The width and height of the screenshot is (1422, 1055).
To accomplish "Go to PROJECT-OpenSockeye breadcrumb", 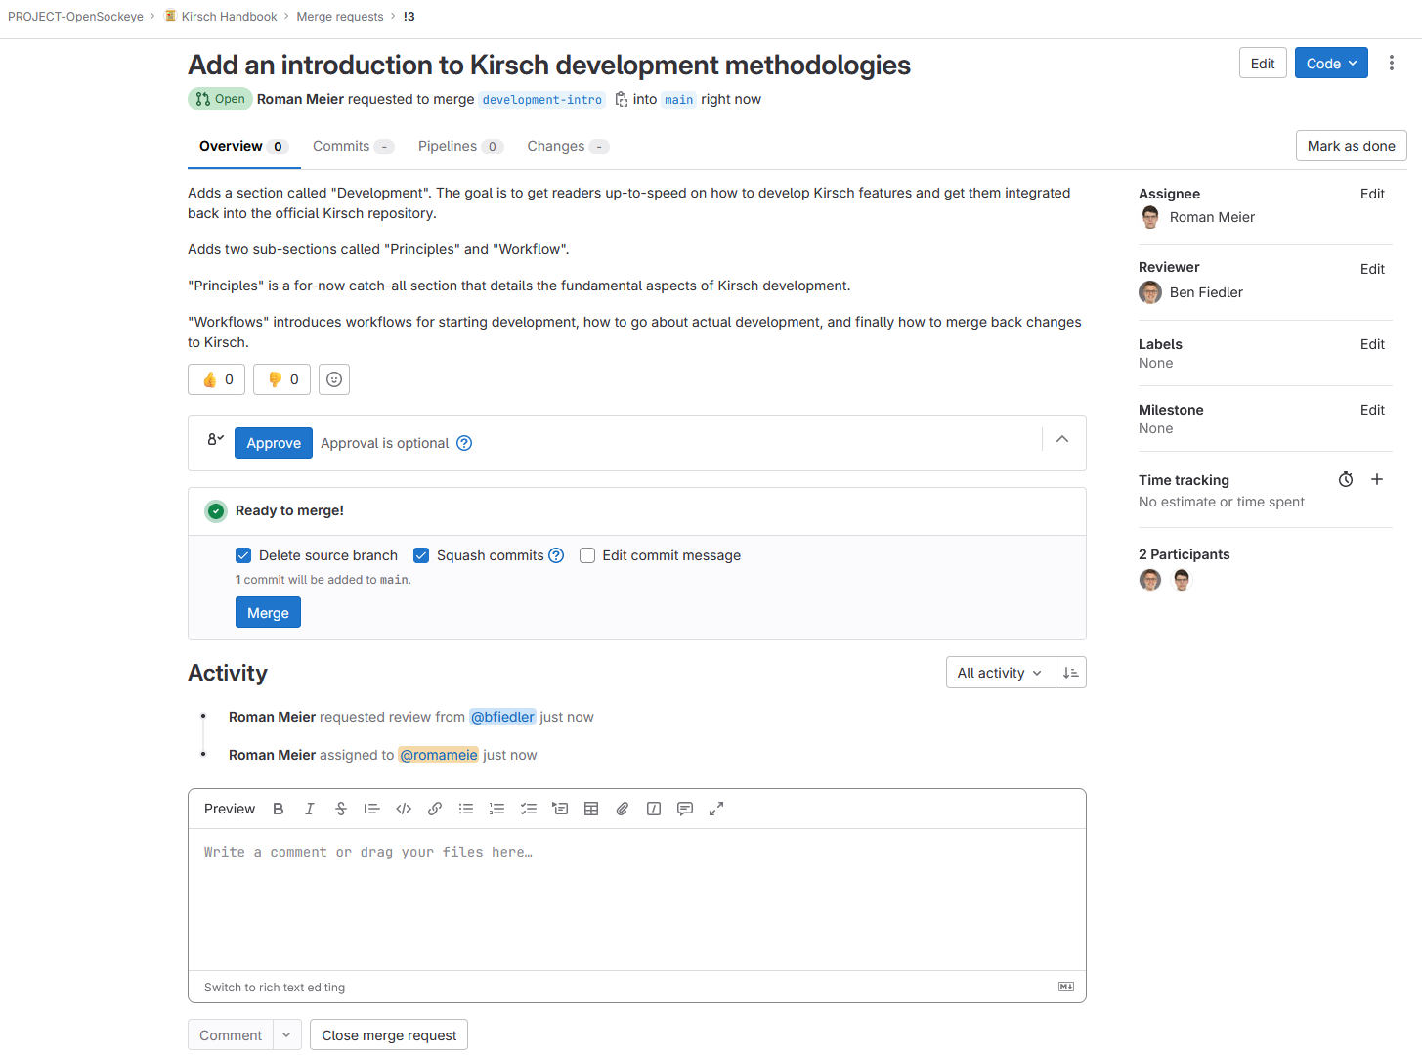I will pyautogui.click(x=75, y=16).
